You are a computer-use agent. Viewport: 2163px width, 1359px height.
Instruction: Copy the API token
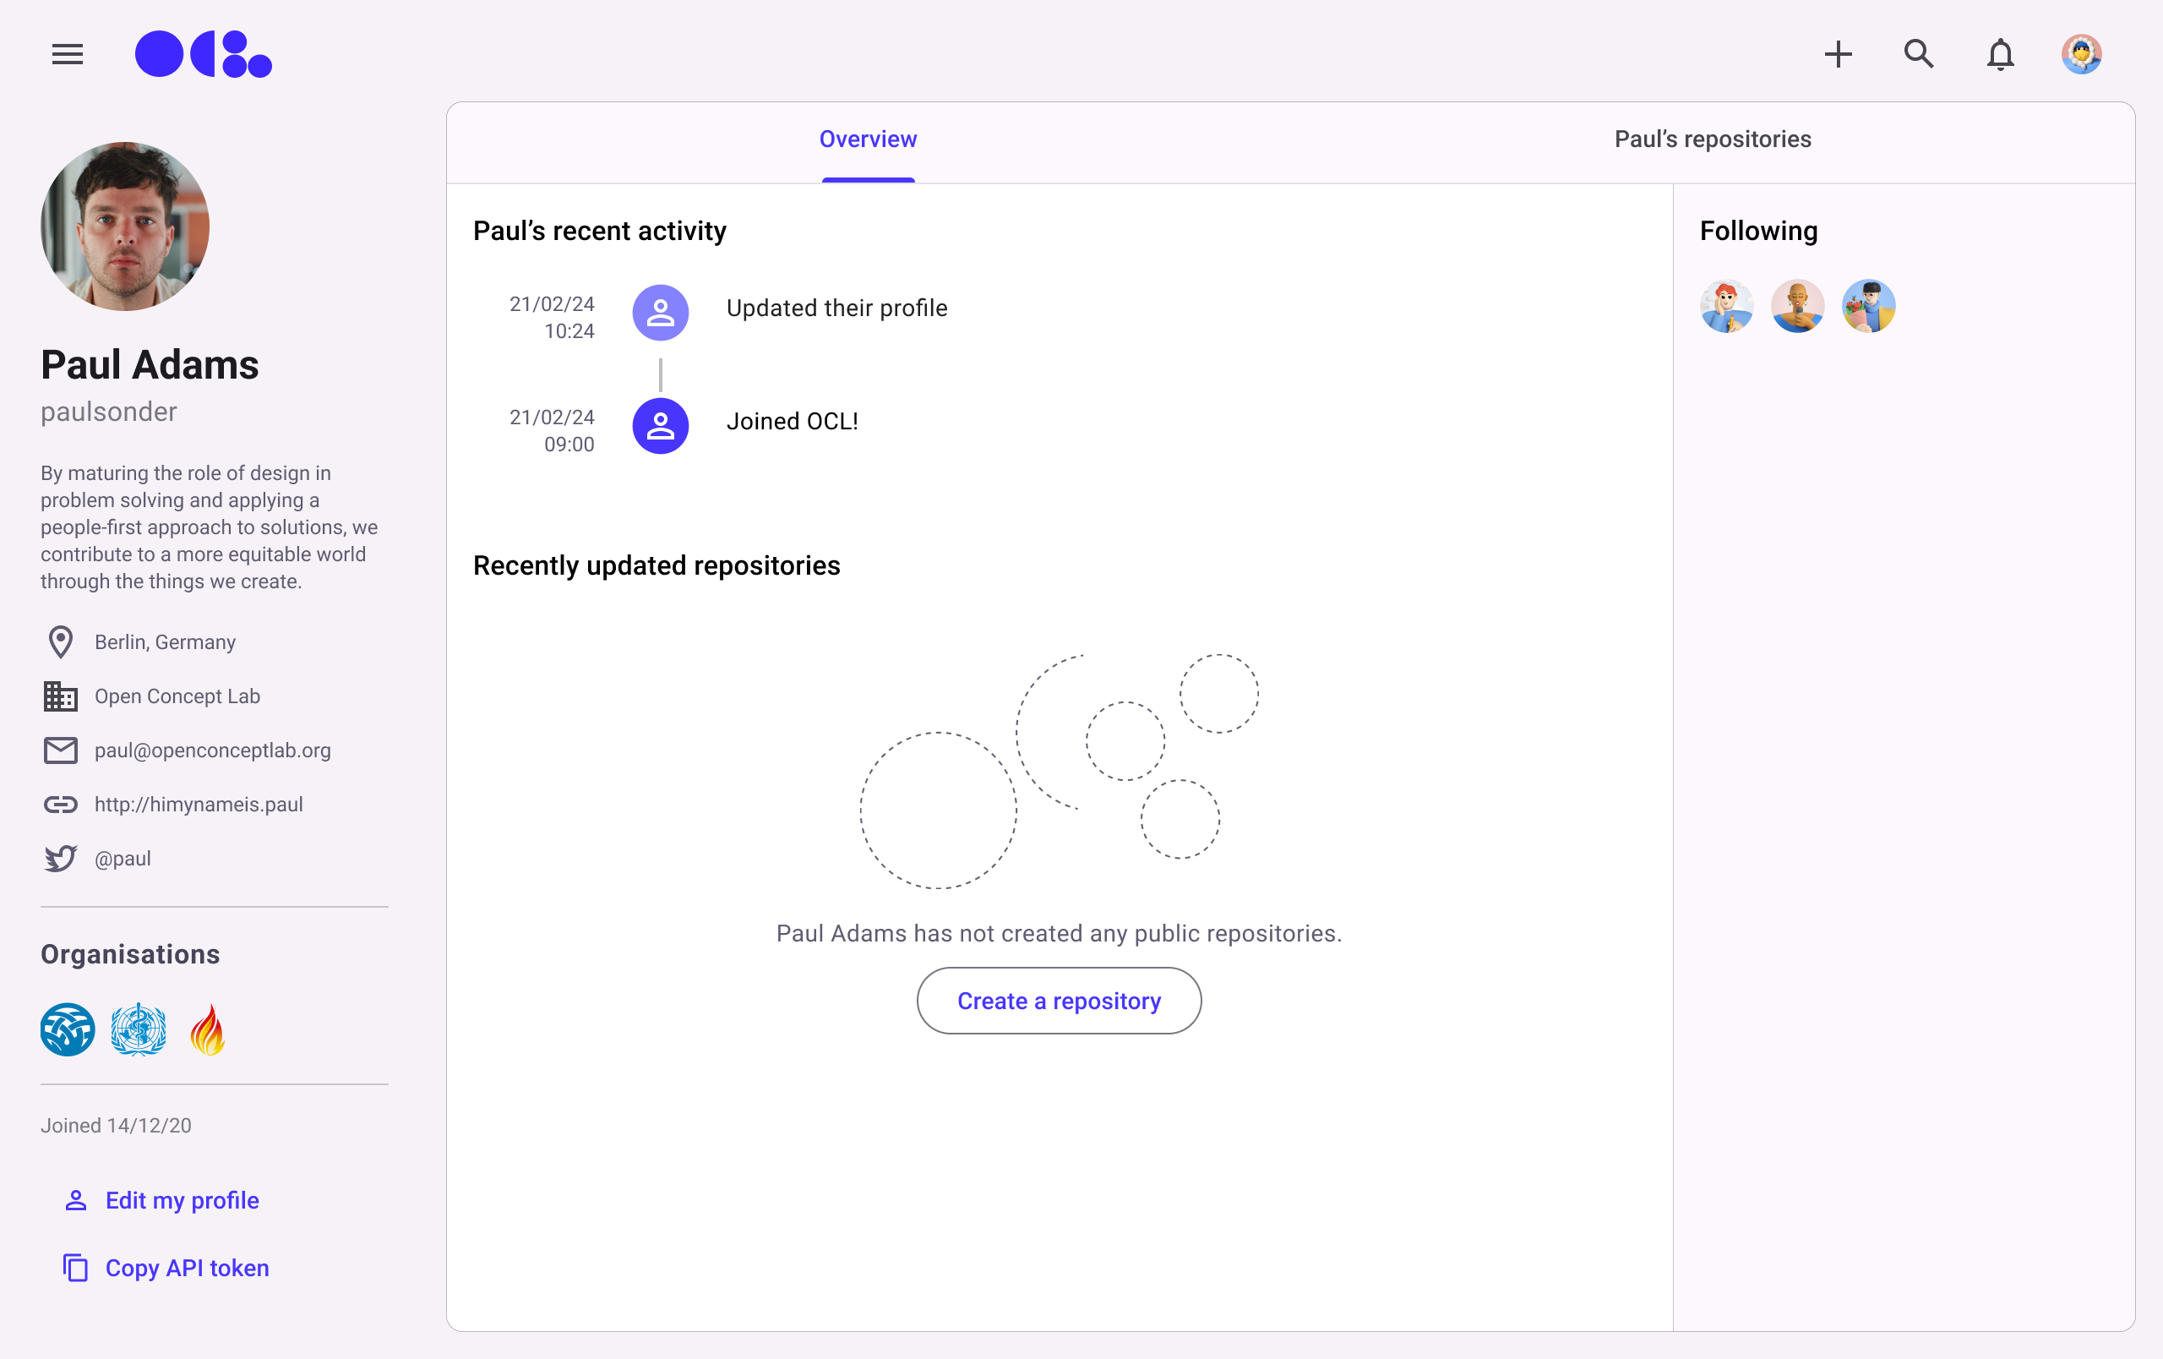coord(187,1268)
